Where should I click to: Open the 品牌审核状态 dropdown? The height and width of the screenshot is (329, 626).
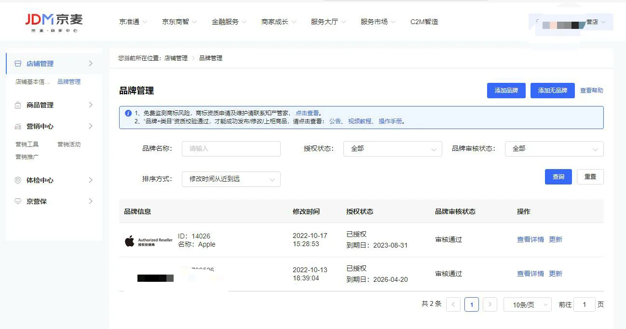pos(554,149)
